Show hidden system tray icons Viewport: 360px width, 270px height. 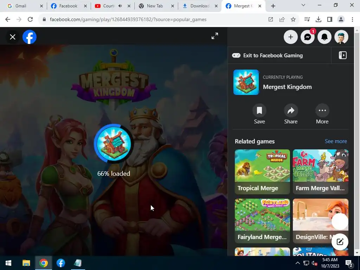click(297, 263)
